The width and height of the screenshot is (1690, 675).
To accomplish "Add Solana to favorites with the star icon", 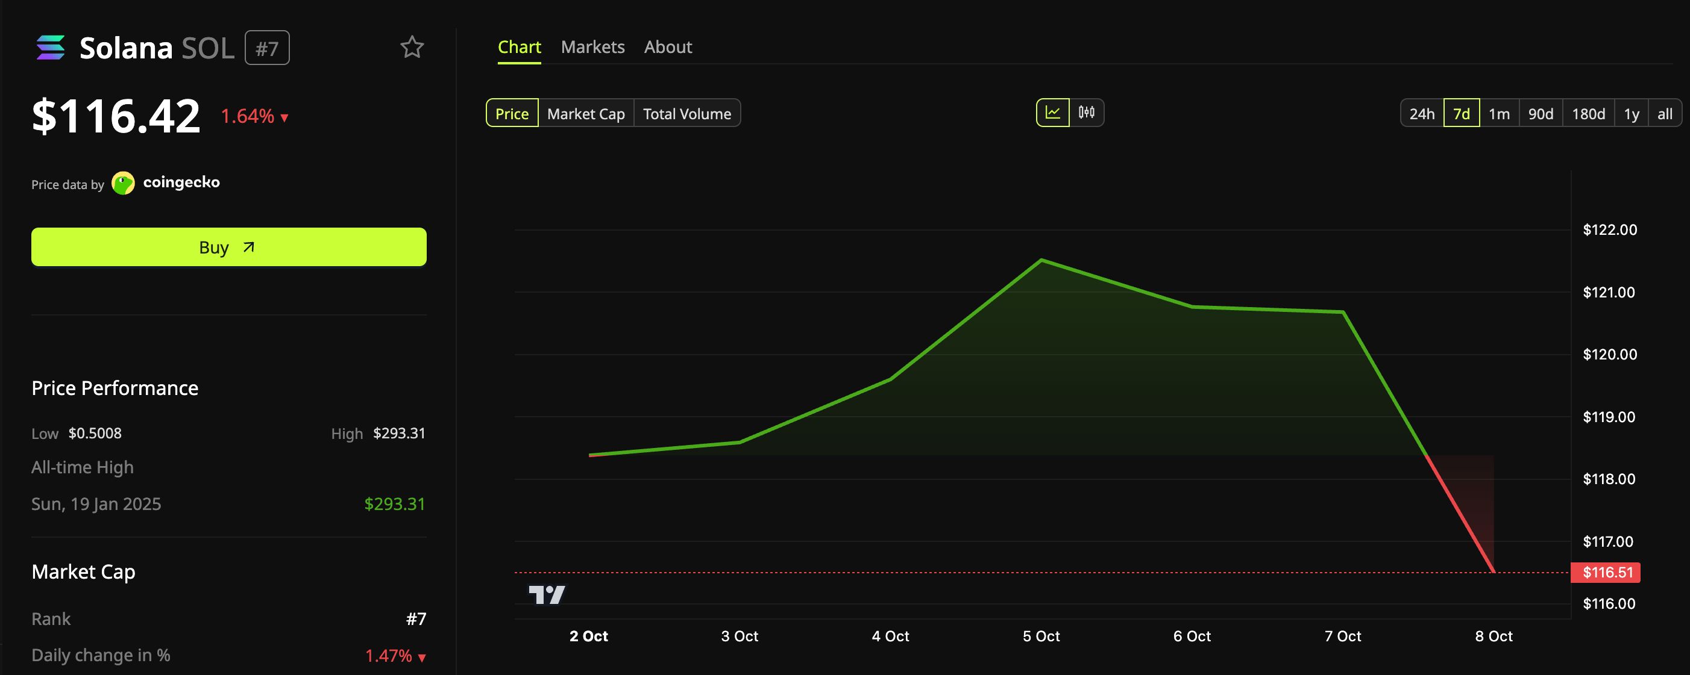I will pyautogui.click(x=412, y=47).
